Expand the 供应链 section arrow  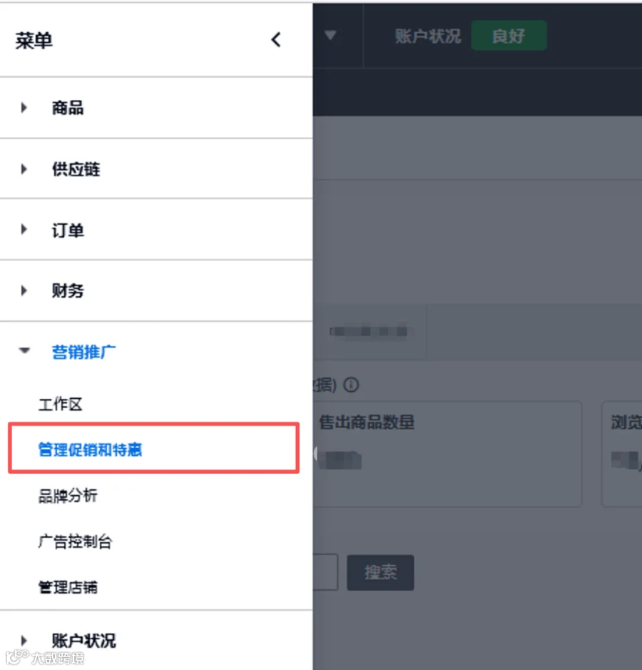tap(24, 169)
